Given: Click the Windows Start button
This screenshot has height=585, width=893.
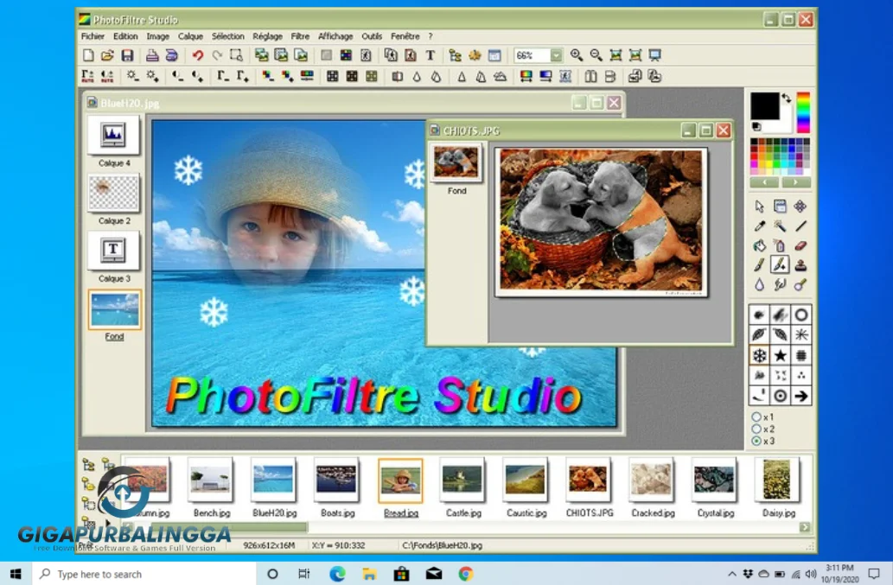Looking at the screenshot, I should coord(16,574).
